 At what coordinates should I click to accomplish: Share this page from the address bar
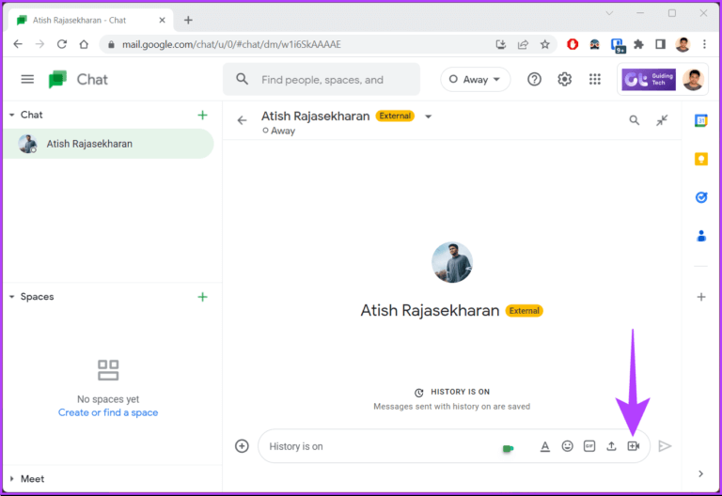pyautogui.click(x=523, y=44)
